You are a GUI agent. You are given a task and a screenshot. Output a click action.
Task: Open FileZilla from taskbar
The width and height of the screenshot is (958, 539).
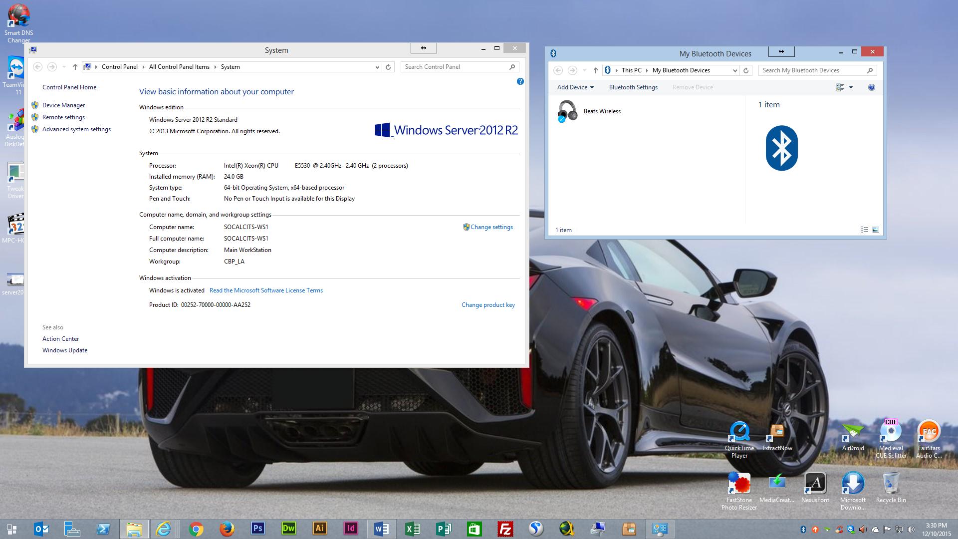[x=505, y=529]
